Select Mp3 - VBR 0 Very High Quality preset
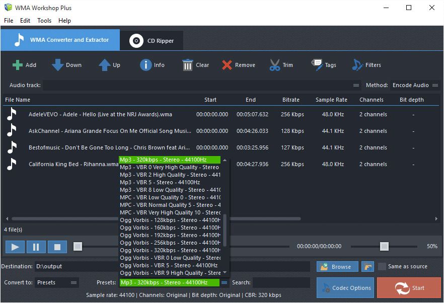444x303 pixels. click(x=170, y=168)
